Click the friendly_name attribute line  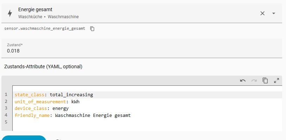tap(72, 115)
